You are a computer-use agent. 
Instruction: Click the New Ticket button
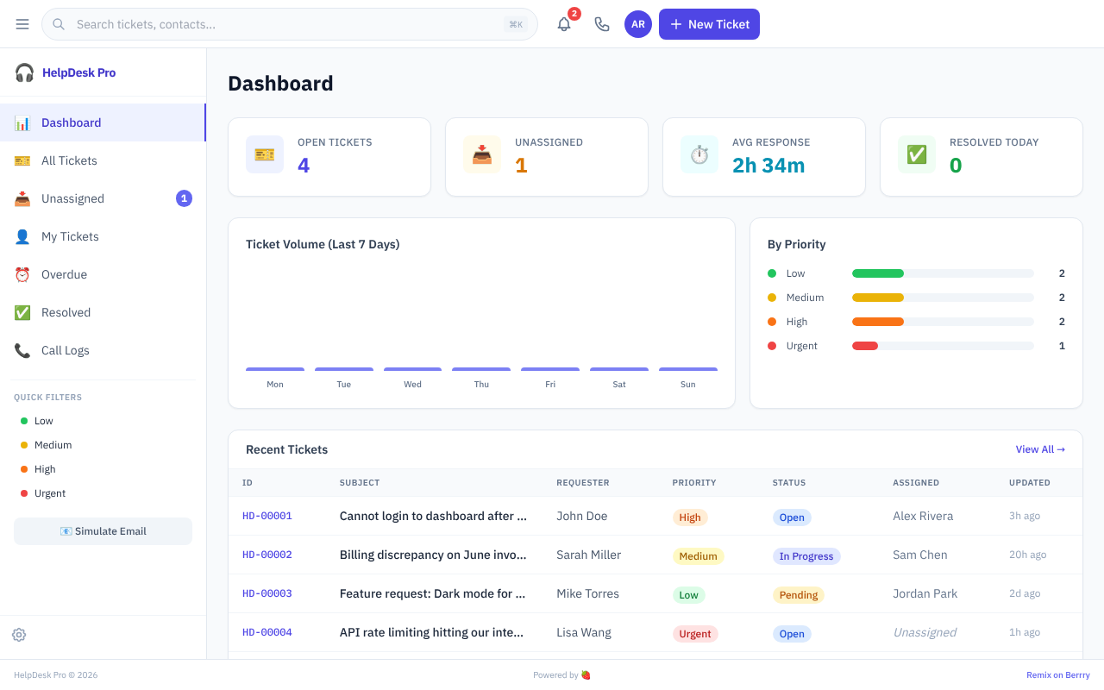point(709,24)
